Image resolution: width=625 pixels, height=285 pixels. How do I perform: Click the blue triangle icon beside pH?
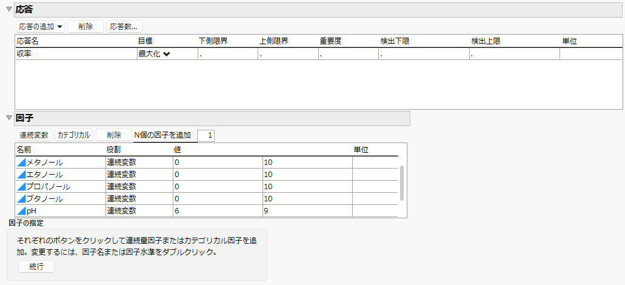21,210
